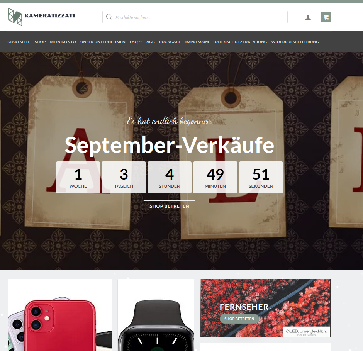This screenshot has width=363, height=351.
Task: Open Widerrufsbelehrung in the nav bar
Action: (x=295, y=42)
